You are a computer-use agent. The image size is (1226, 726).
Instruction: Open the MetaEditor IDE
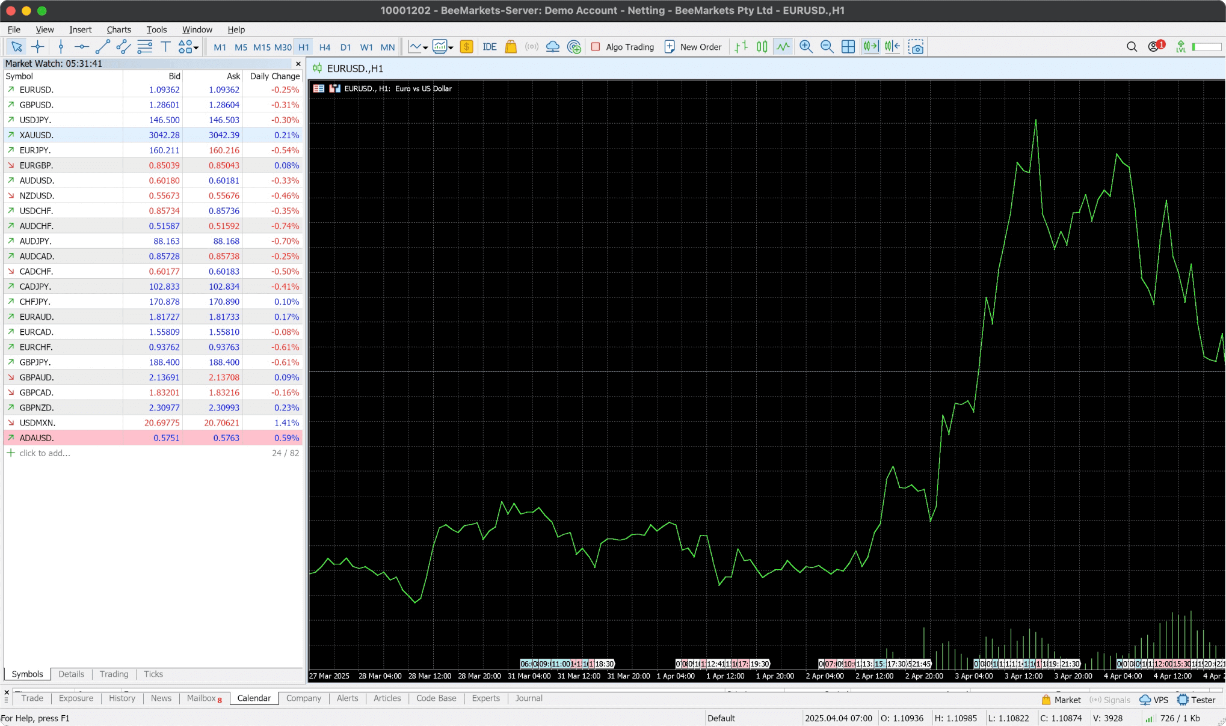pyautogui.click(x=490, y=47)
